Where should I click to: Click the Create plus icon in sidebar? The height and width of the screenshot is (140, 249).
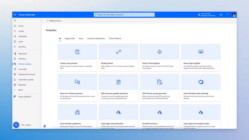(x=15, y=31)
